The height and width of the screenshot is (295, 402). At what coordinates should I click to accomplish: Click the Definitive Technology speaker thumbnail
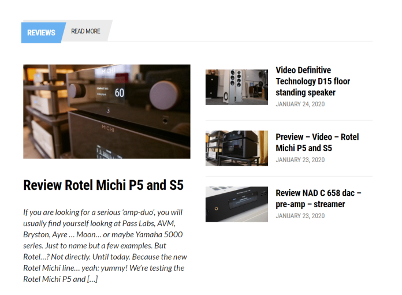[237, 87]
